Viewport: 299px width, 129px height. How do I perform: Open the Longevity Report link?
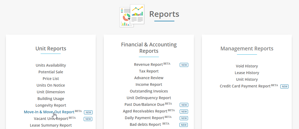51,105
